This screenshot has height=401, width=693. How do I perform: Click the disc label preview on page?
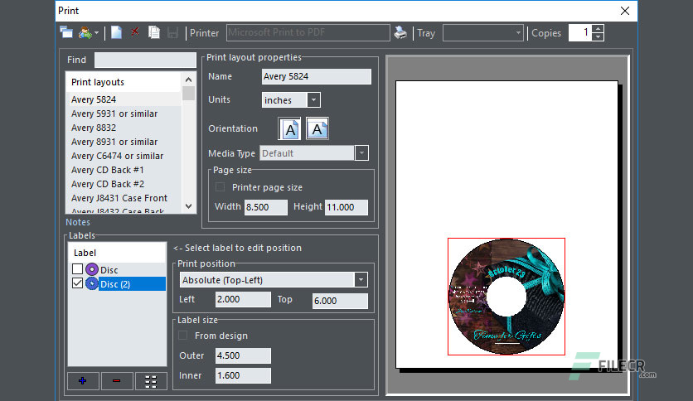pyautogui.click(x=506, y=297)
